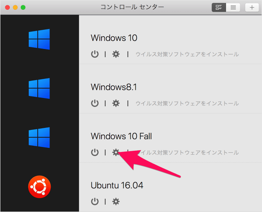Start Ubuntu 16.04 with power icon
262x212 pixels.
pyautogui.click(x=95, y=201)
